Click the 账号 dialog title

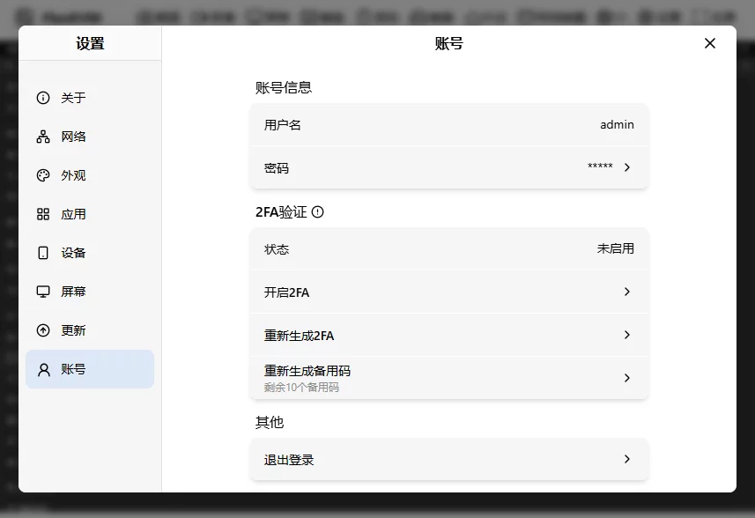pyautogui.click(x=448, y=44)
